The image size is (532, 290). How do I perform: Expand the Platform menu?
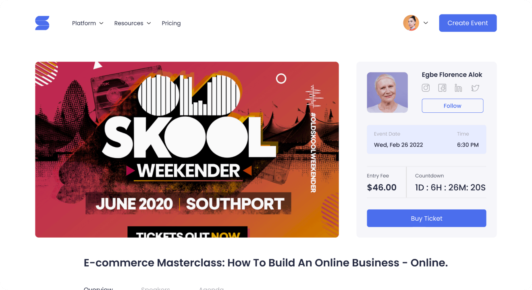88,23
